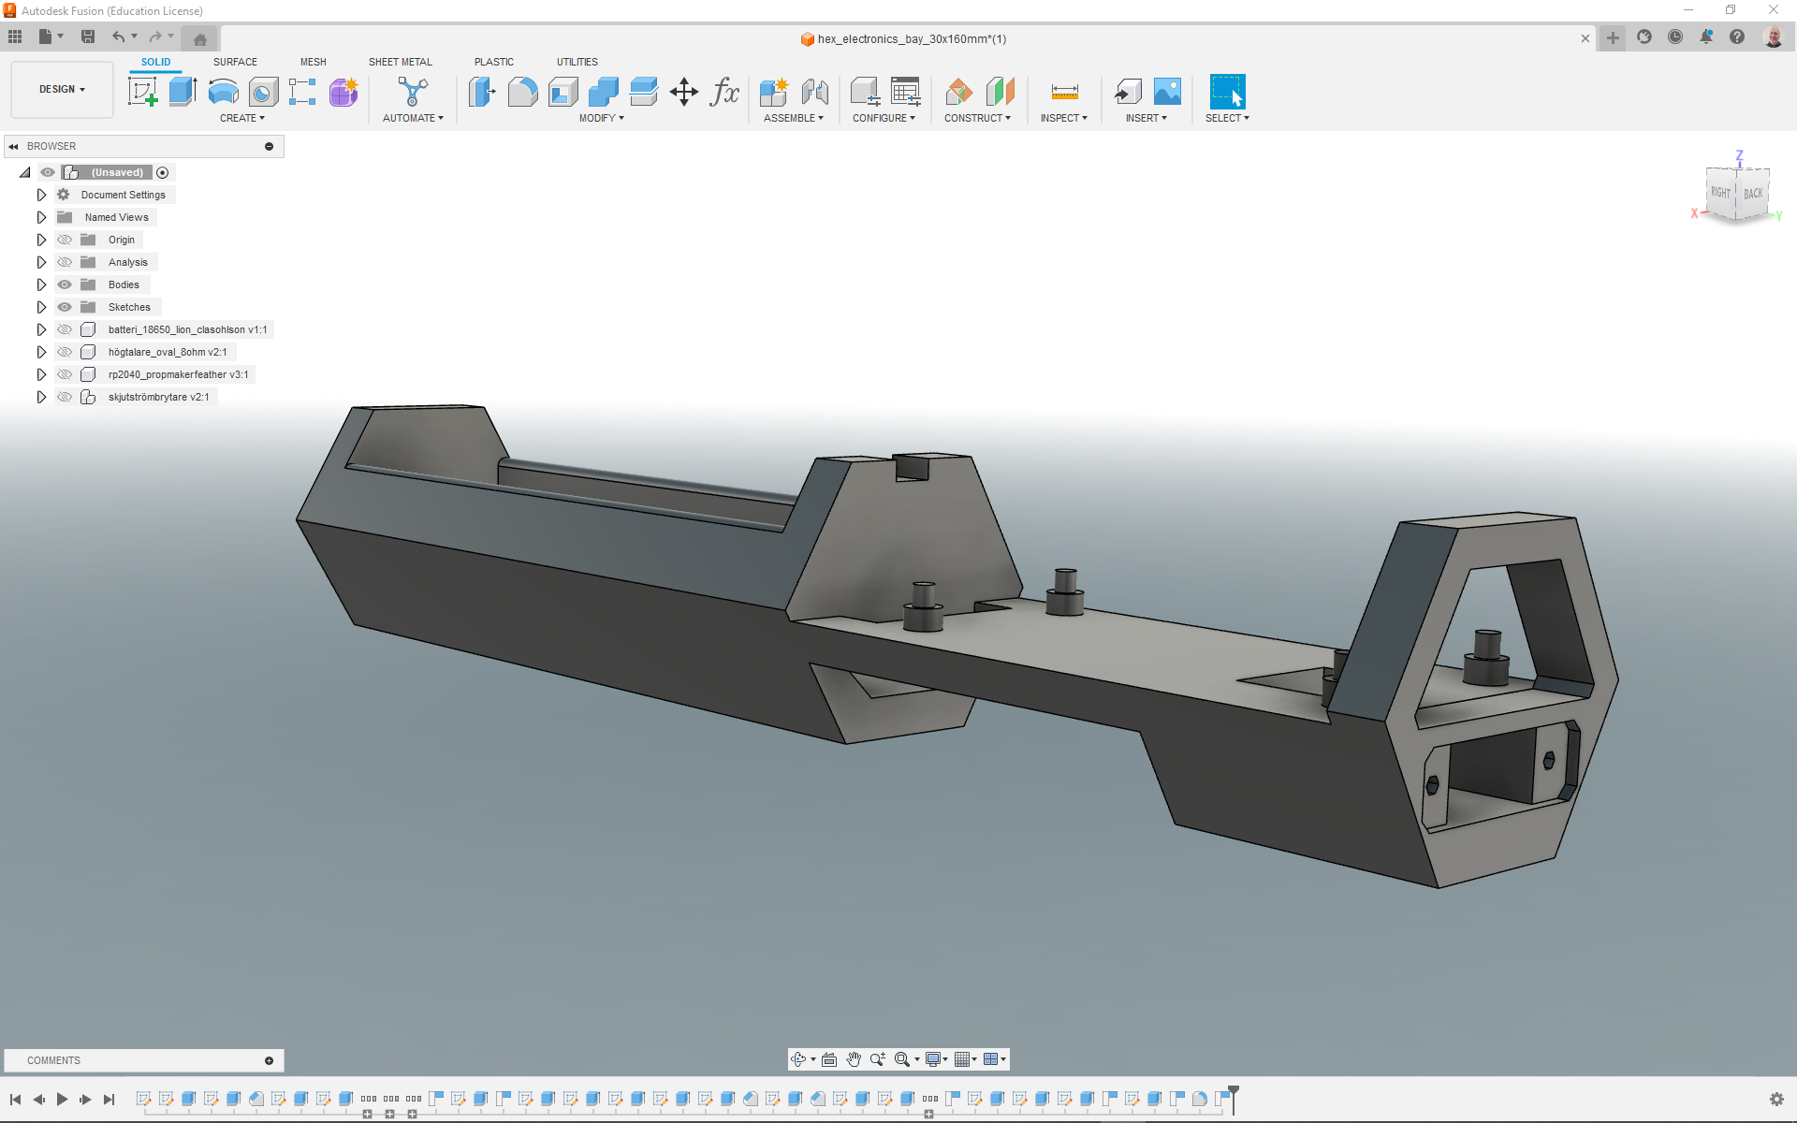Viewport: 1797px width, 1123px height.
Task: Click the Insert Derive icon
Action: pos(1128,92)
